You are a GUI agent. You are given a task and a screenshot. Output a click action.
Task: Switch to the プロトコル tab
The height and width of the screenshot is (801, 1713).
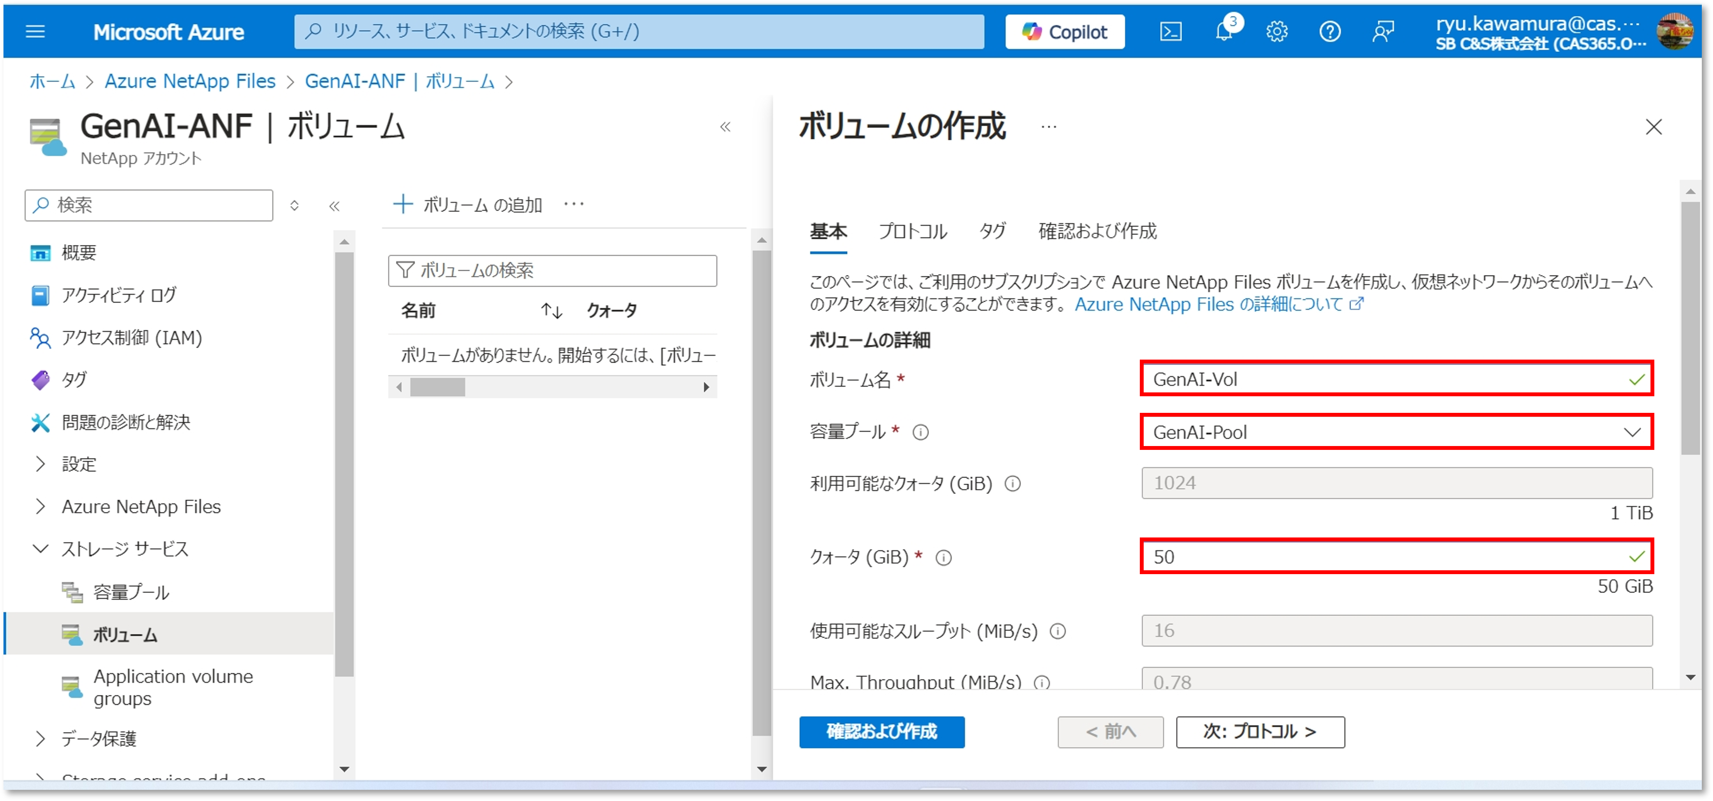912,232
